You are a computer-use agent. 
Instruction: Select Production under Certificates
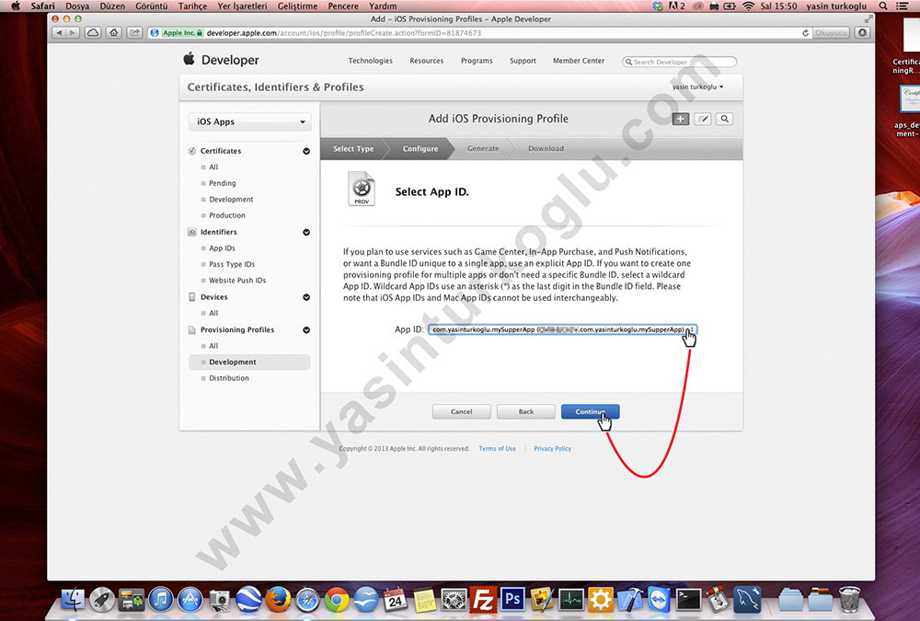coord(227,215)
